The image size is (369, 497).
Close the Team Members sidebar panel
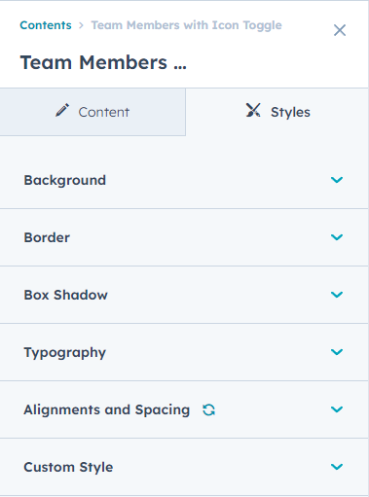[x=340, y=30]
